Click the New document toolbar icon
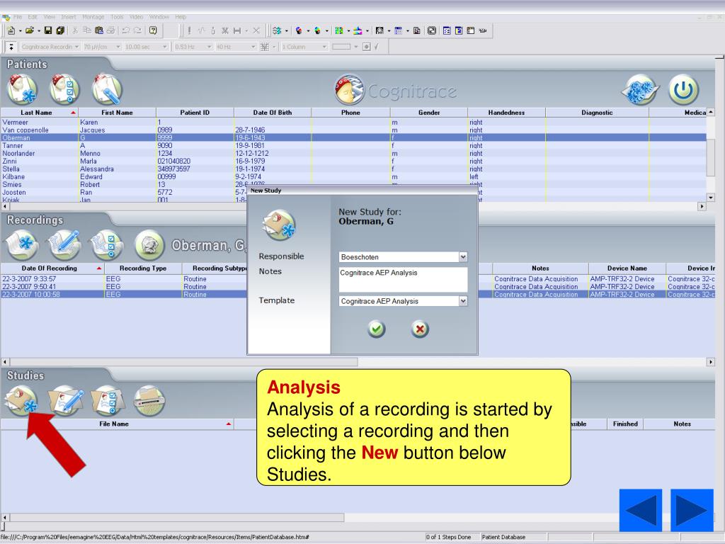 [11, 30]
